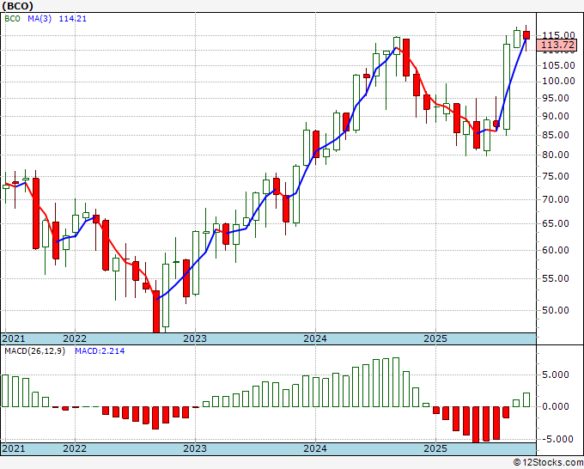Viewport: 584px width, 469px height.
Task: Click the (BCO) ticker title
Action: coord(17,6)
